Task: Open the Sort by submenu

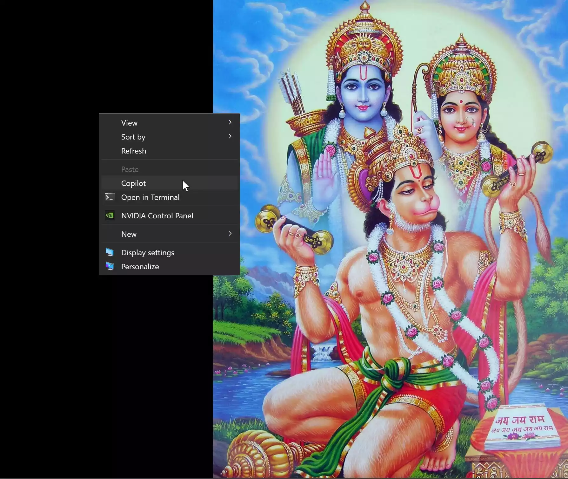Action: 170,137
